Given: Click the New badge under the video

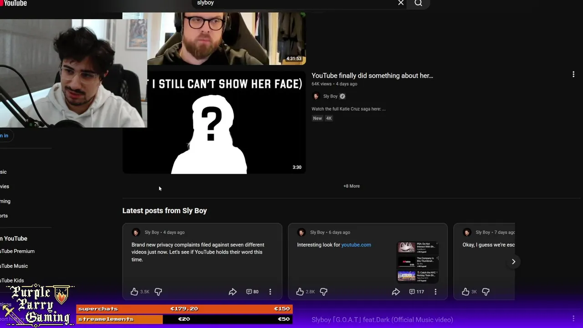Looking at the screenshot, I should click(x=317, y=118).
